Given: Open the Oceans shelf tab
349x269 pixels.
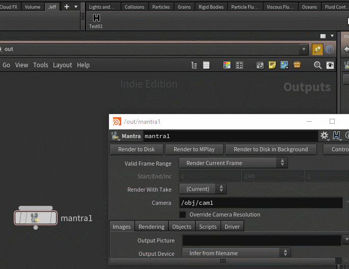Looking at the screenshot, I should click(309, 7).
